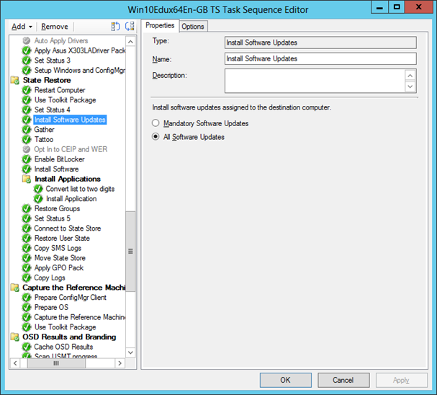Select the Mandatory Software Updates radio option
The image size is (437, 395).
[x=156, y=123]
